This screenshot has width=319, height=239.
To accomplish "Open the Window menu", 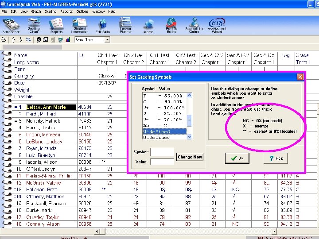I will click(98, 12).
